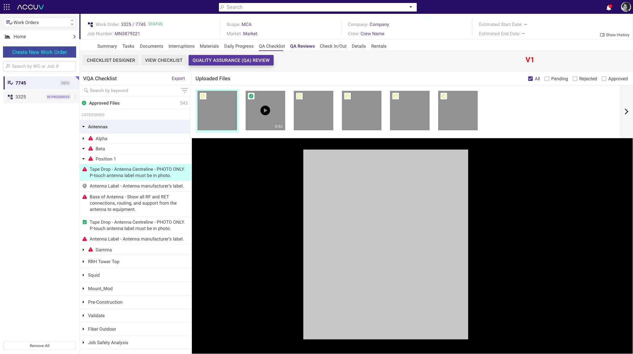The height and width of the screenshot is (354, 633).
Task: Open options menu for work order 3325
Action: [75, 97]
